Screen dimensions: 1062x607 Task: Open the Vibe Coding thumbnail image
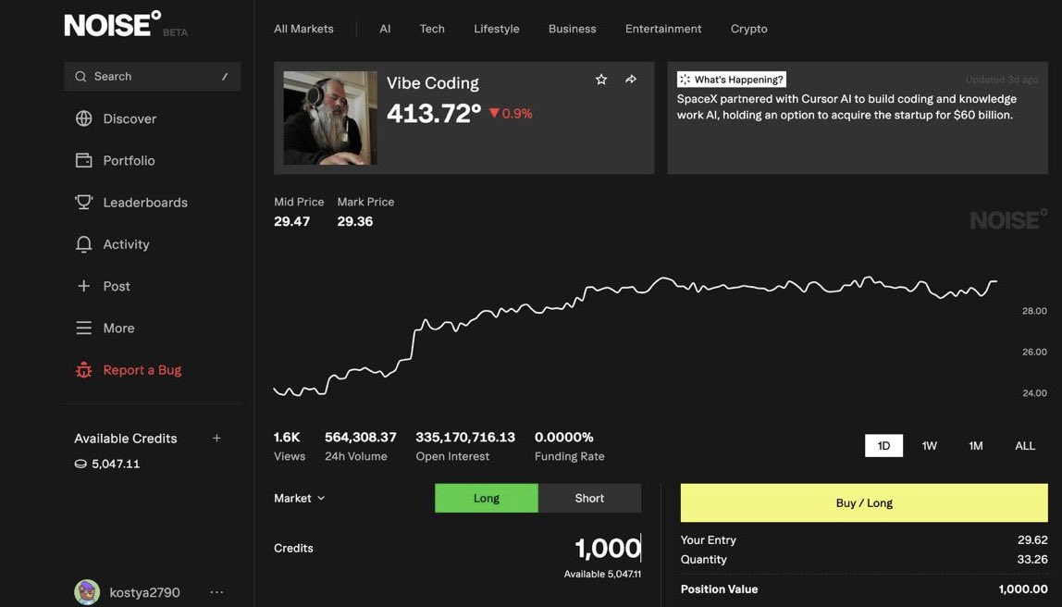(x=330, y=118)
